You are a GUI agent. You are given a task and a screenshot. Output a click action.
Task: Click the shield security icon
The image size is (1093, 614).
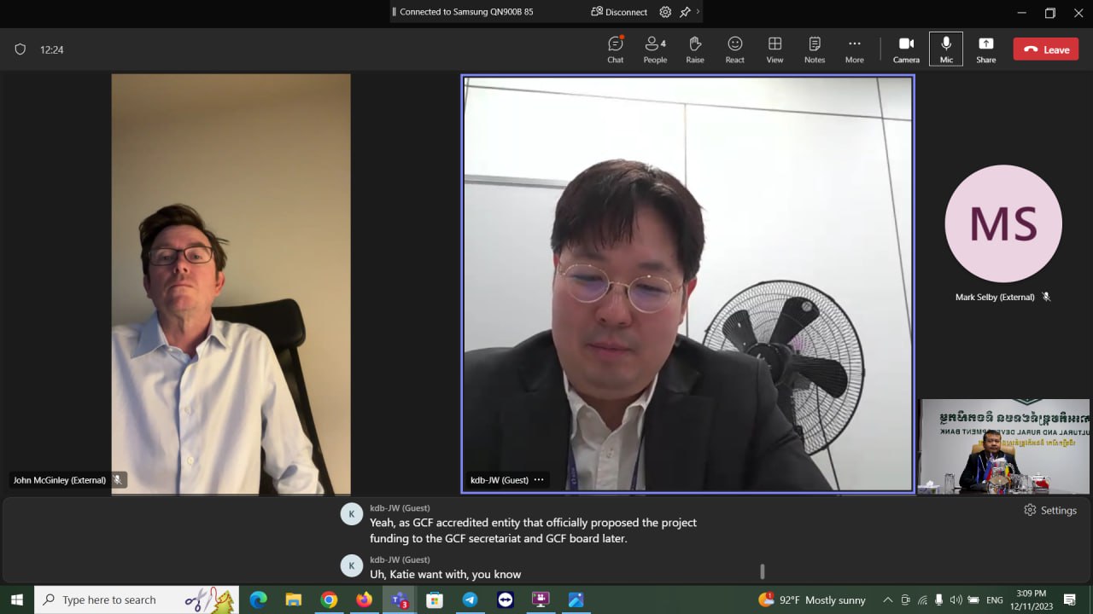click(x=20, y=49)
